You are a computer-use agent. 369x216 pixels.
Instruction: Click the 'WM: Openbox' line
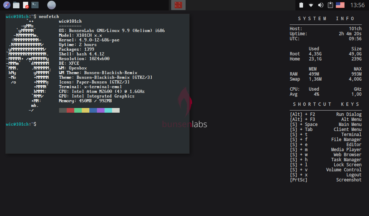point(73,68)
